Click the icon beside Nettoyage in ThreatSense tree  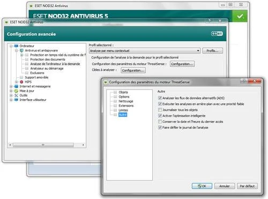pos(115,101)
